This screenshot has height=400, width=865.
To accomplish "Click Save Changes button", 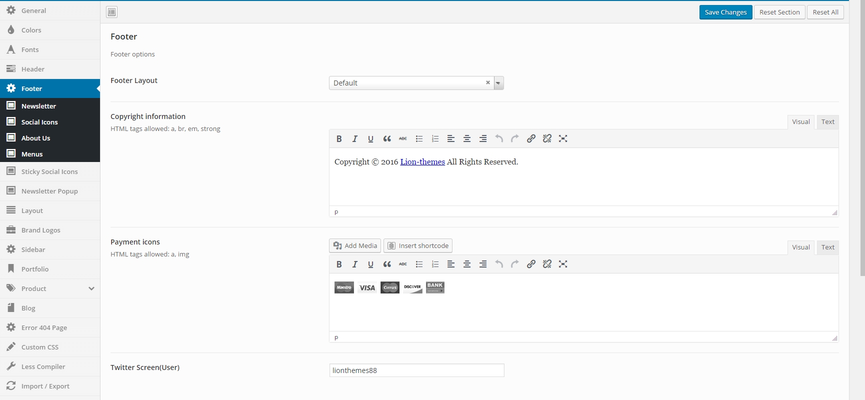I will click(725, 12).
